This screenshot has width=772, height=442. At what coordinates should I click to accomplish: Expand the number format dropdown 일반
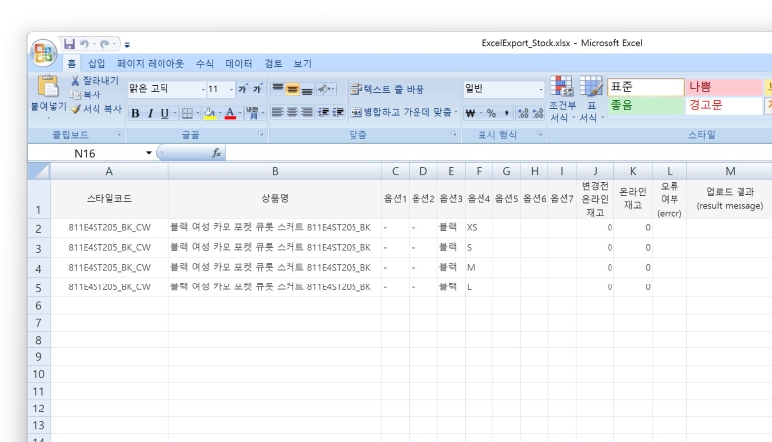coord(540,89)
